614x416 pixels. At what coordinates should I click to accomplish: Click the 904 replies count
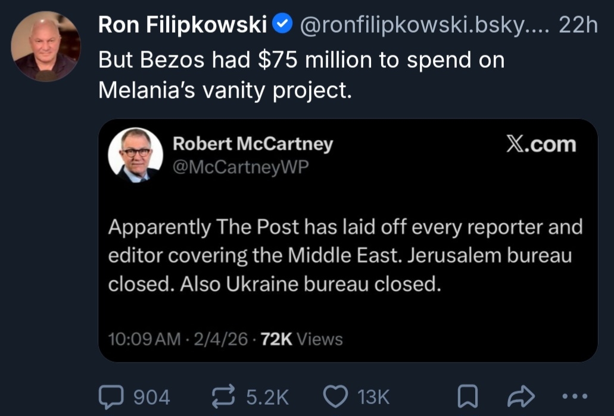[151, 396]
